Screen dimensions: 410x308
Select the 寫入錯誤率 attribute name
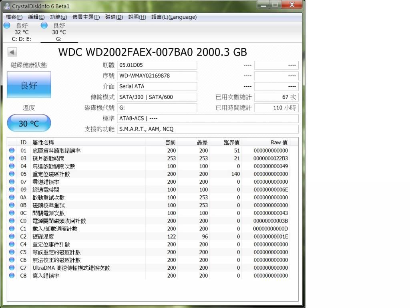[x=46, y=276]
